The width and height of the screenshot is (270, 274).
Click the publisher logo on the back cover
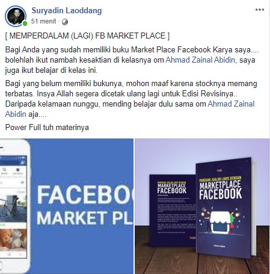coord(192,238)
